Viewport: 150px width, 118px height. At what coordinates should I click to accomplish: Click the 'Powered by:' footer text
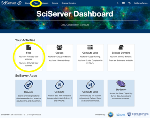[100, 114]
